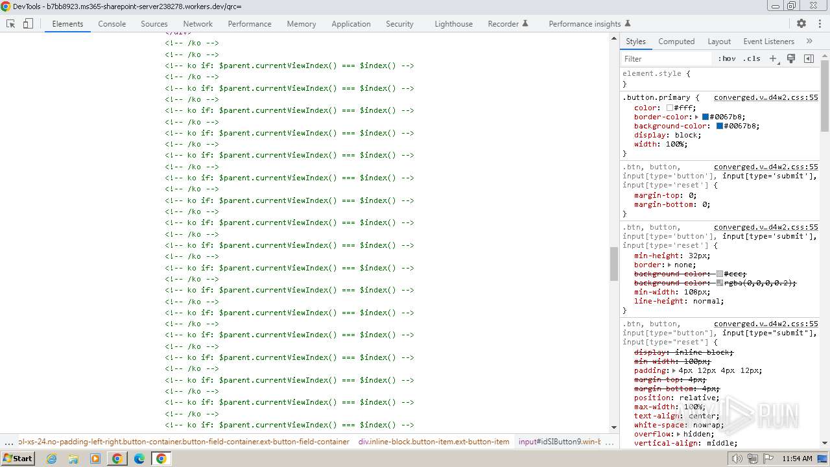Open converged css link above margin-top rule
This screenshot has width=830, height=467.
tap(766, 167)
